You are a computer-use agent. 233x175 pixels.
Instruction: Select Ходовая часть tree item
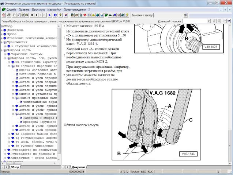click(19, 50)
